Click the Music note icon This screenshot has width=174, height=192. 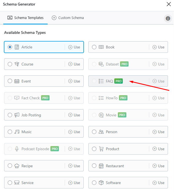click(x=17, y=132)
